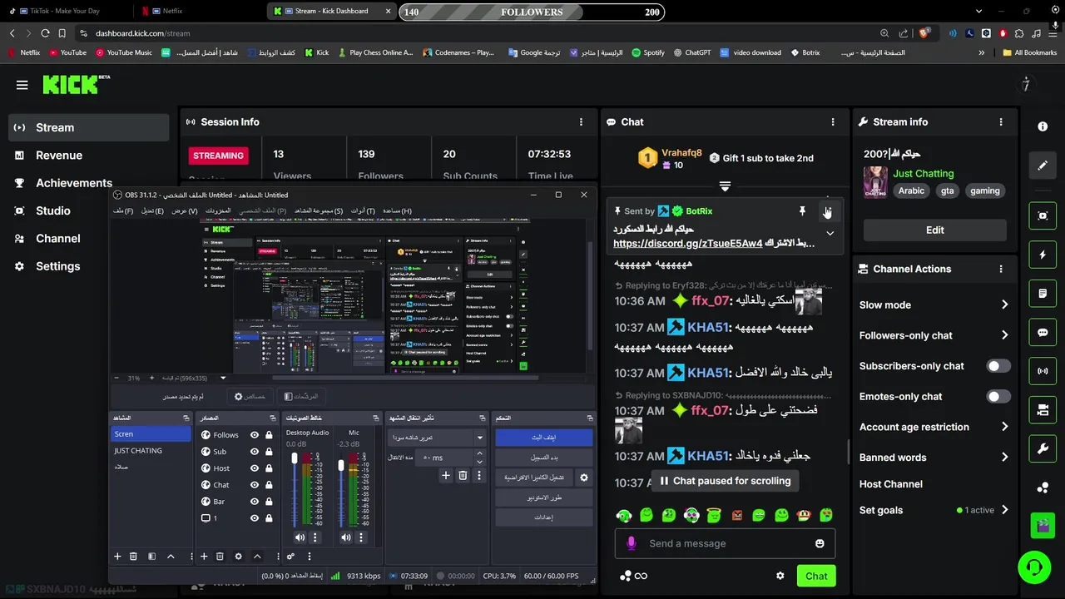1065x599 pixels.
Task: Open advanced audio properties gears in OBS mixer
Action: [290, 557]
